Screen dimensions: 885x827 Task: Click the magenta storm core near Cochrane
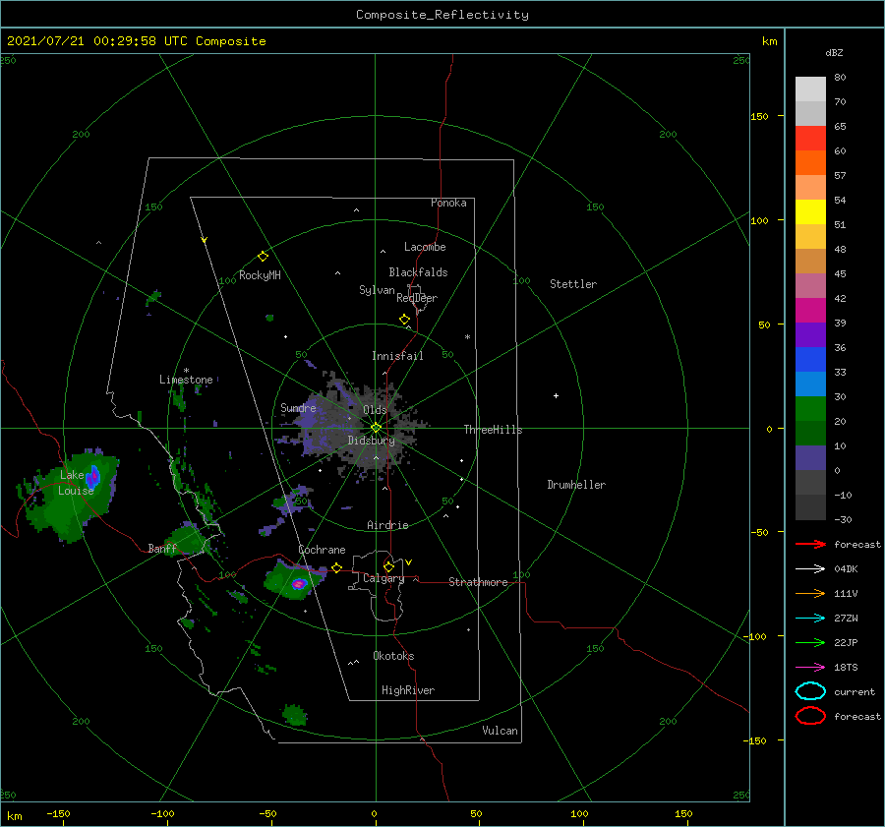click(299, 584)
